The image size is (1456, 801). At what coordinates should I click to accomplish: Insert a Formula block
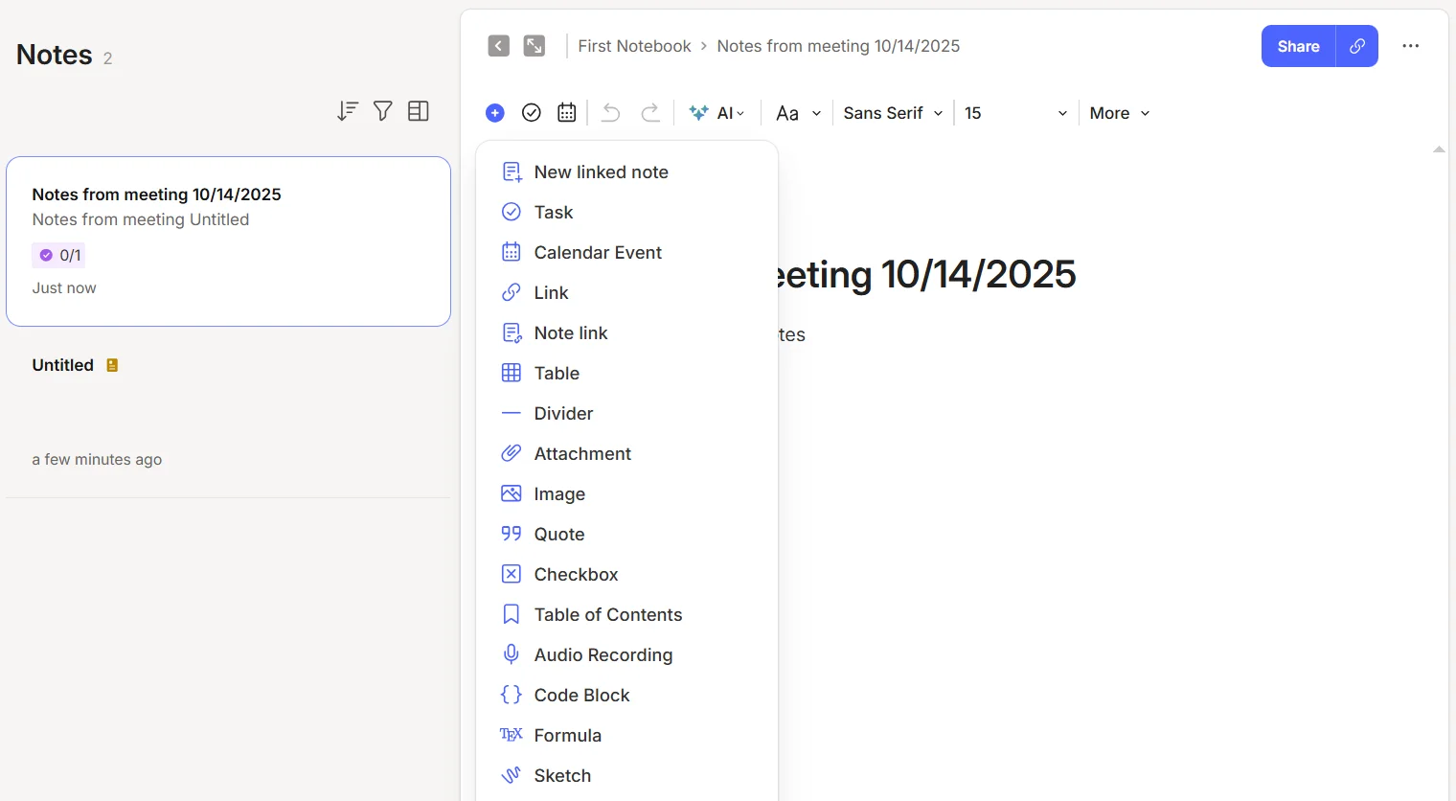[x=567, y=735]
